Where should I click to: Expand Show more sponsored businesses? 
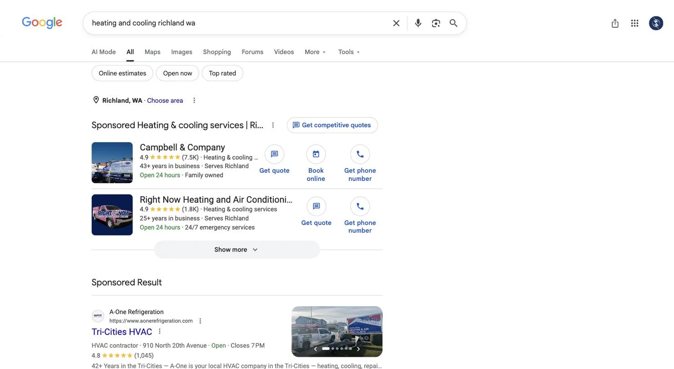pos(237,250)
